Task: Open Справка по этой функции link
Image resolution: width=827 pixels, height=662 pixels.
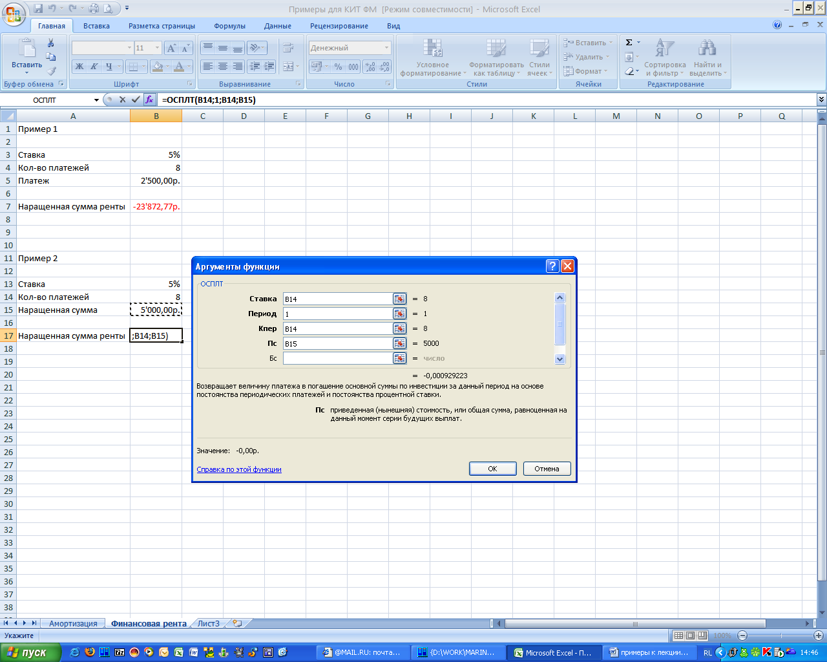Action: pos(239,469)
